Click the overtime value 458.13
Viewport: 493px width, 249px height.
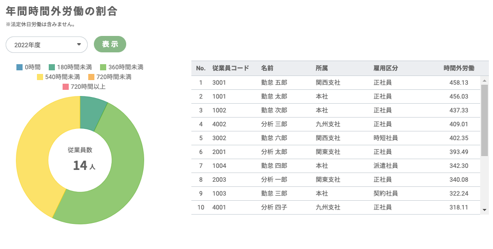pyautogui.click(x=459, y=83)
